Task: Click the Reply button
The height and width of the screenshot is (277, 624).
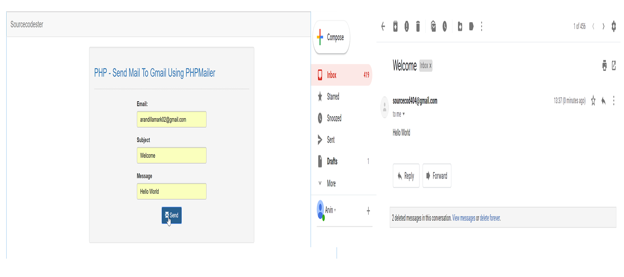Action: click(x=406, y=176)
